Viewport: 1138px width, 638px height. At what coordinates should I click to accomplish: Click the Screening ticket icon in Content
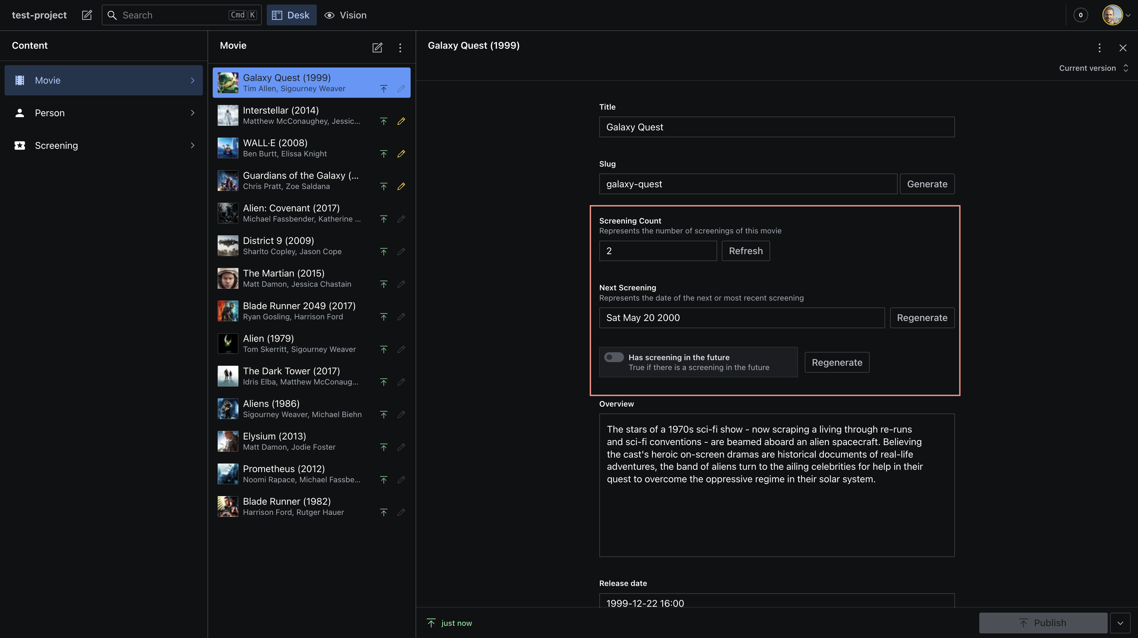coord(20,145)
